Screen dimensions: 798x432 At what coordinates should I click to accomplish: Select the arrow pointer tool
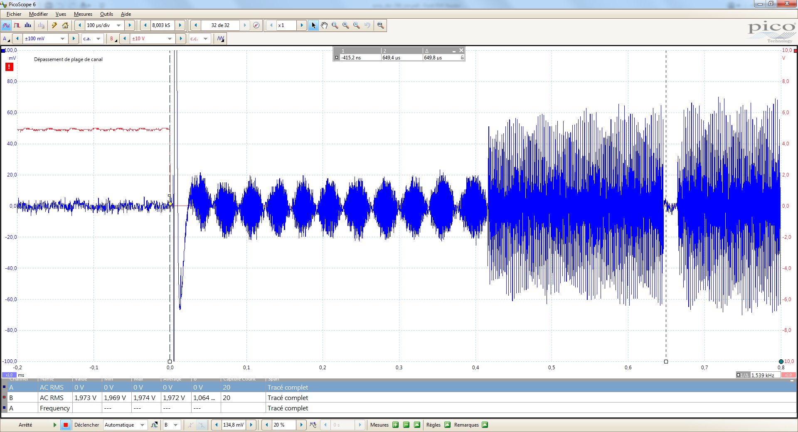click(x=313, y=25)
